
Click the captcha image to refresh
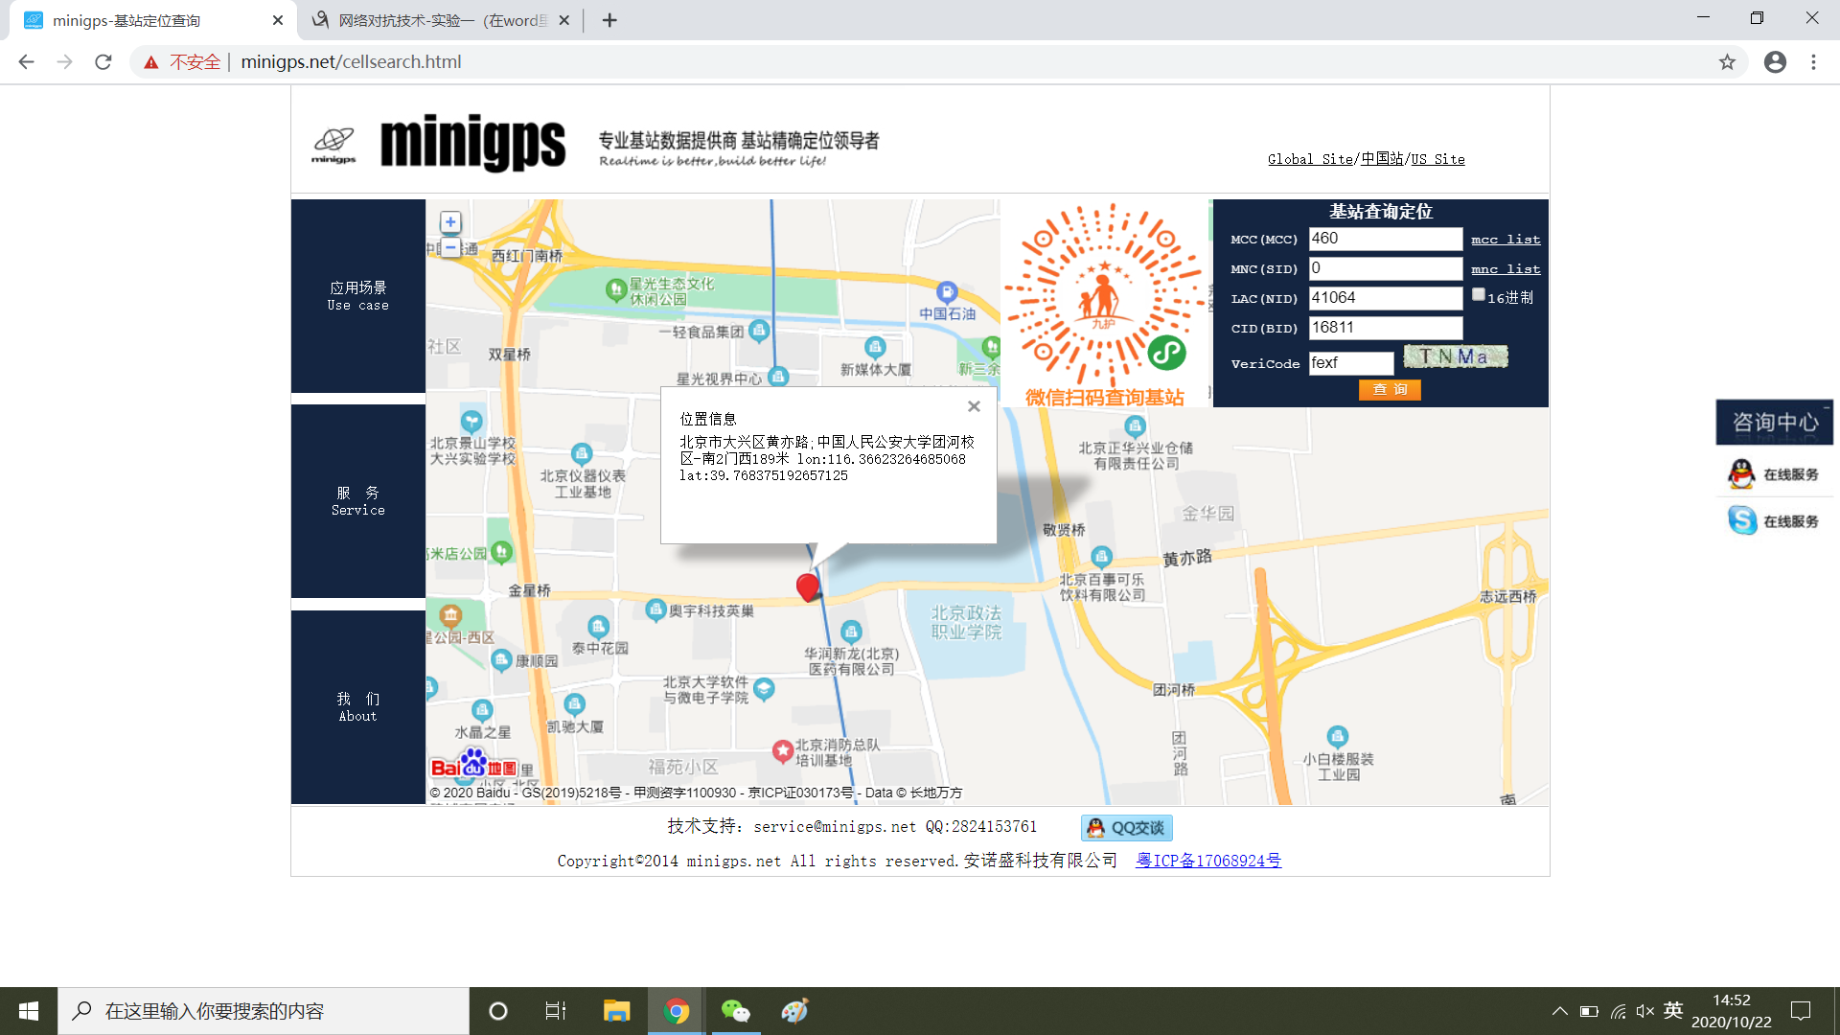click(1455, 357)
